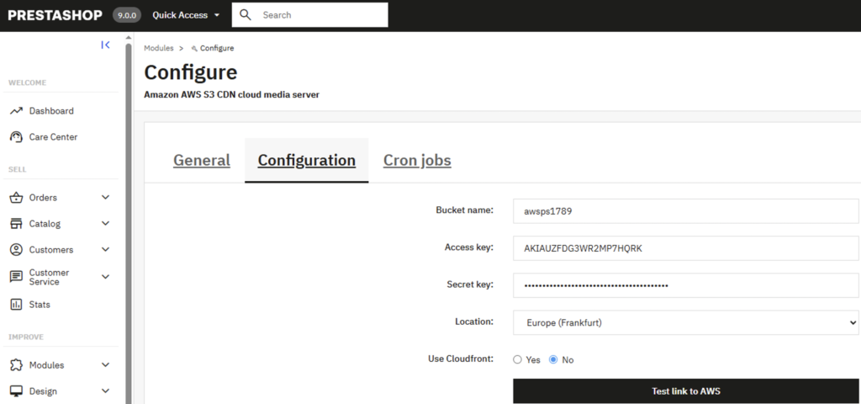
Task: Click the PrestaShop logo
Action: (x=55, y=15)
